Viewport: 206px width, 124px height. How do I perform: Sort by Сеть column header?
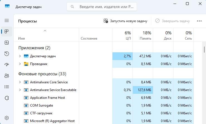(183, 35)
